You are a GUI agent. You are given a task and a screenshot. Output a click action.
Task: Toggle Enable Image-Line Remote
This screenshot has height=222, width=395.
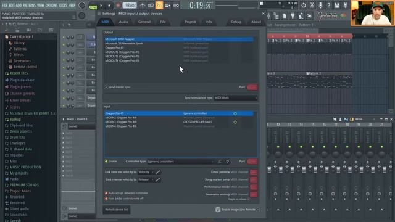pos(258,210)
